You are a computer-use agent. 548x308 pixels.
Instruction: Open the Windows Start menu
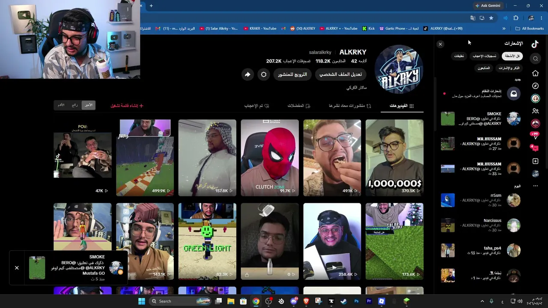point(142,301)
